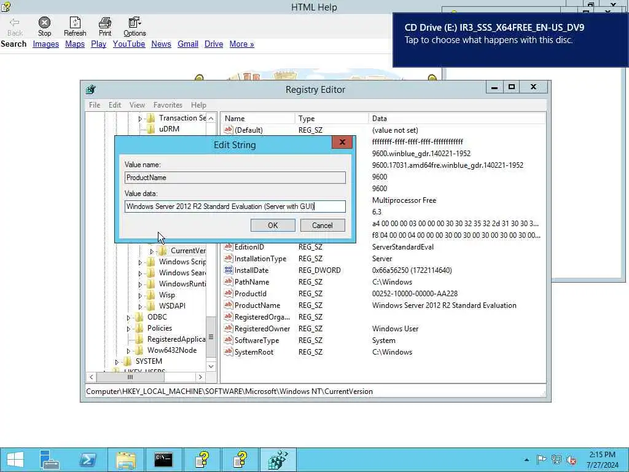Click the muted speaker tray icon
This screenshot has height=472, width=629.
pyautogui.click(x=571, y=460)
